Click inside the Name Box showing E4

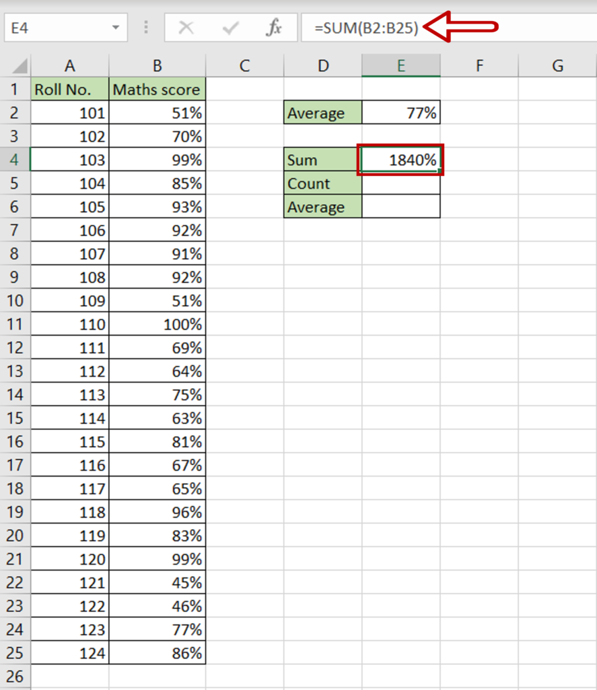(x=54, y=28)
